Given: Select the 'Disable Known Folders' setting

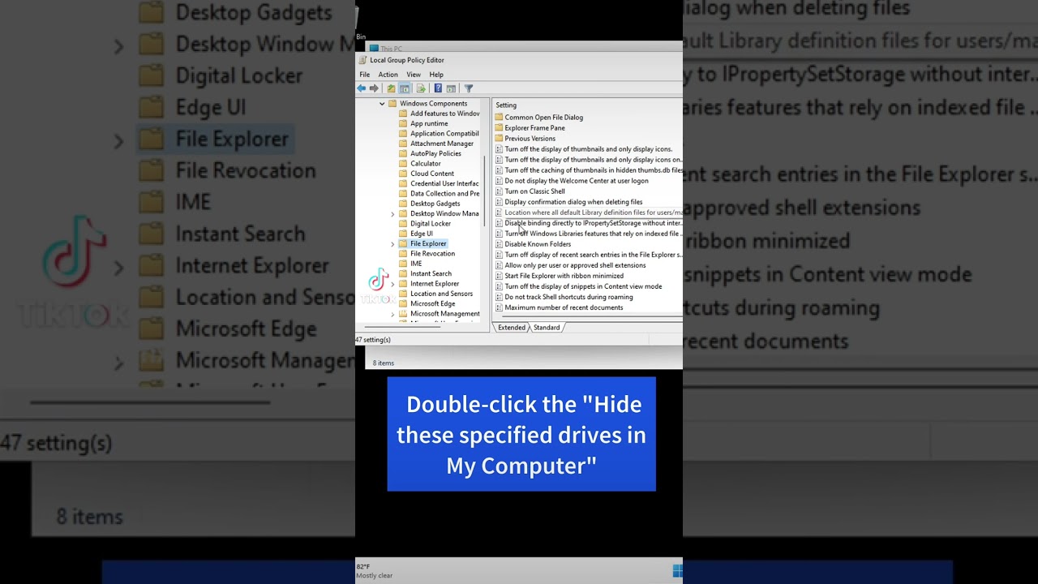Looking at the screenshot, I should tap(534, 244).
